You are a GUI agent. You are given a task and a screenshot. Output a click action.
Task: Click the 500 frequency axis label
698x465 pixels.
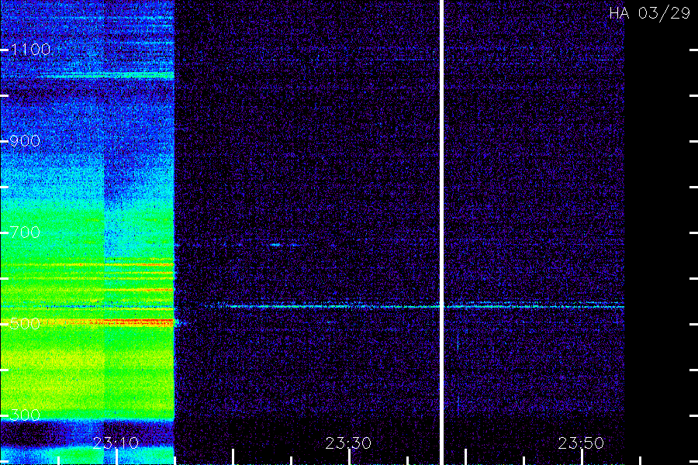point(25,323)
